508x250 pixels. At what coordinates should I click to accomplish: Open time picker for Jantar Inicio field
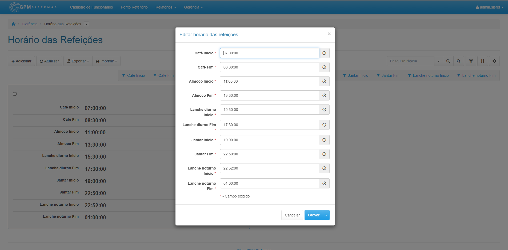click(x=324, y=140)
